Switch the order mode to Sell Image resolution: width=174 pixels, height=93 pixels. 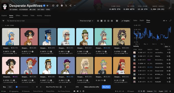pos(10,87)
